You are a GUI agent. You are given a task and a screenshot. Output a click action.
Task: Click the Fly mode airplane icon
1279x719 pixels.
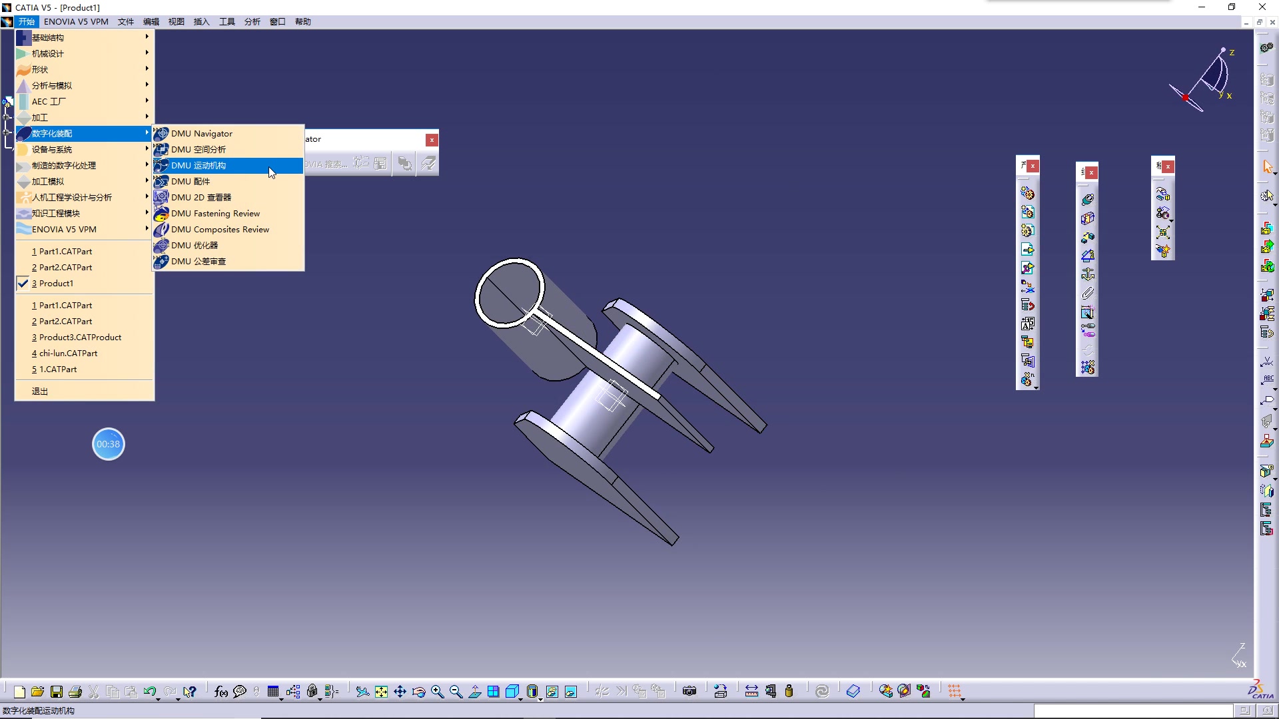tap(362, 692)
